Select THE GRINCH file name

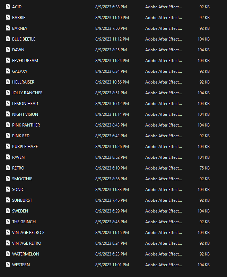(x=24, y=222)
